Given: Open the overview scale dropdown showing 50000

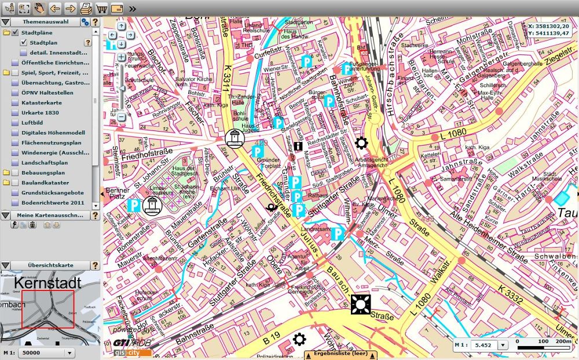Looking at the screenshot, I should (69, 352).
